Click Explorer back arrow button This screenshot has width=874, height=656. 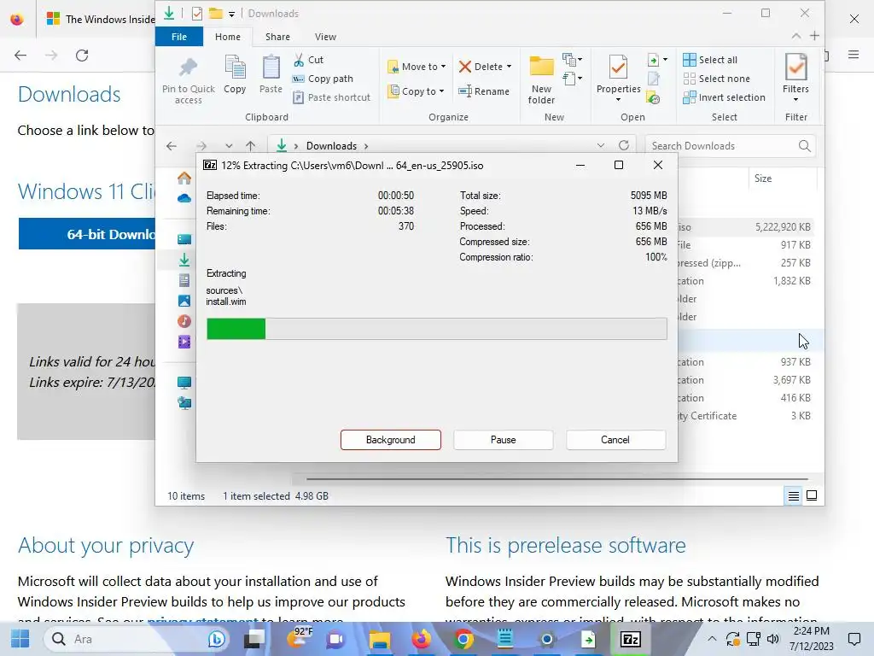coord(171,146)
